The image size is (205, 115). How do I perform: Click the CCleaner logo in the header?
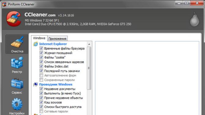coord(14,19)
